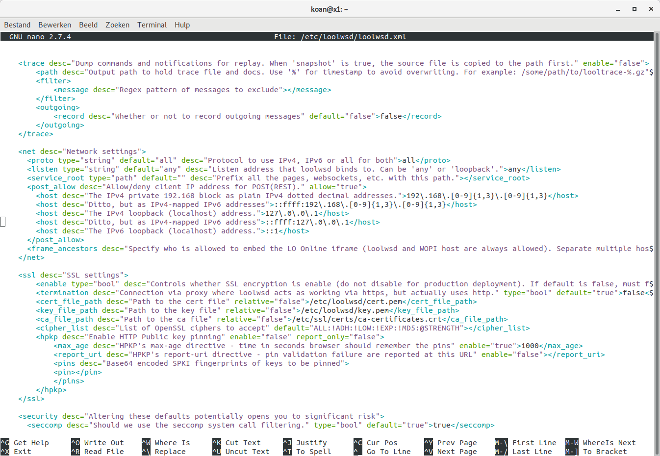Click the Where Is shortcut label
The height and width of the screenshot is (456, 660).
pyautogui.click(x=173, y=443)
